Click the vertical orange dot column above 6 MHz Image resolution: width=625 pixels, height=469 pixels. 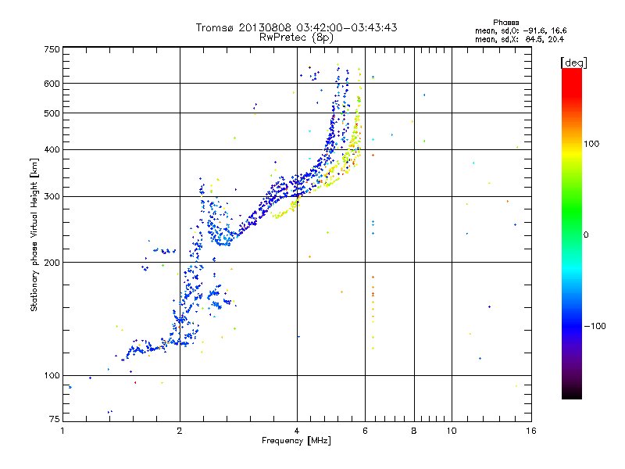[373, 299]
